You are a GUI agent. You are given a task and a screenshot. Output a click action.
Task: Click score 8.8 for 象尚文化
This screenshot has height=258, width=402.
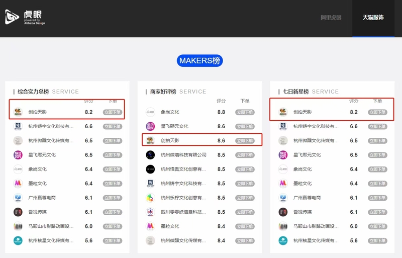(221, 112)
